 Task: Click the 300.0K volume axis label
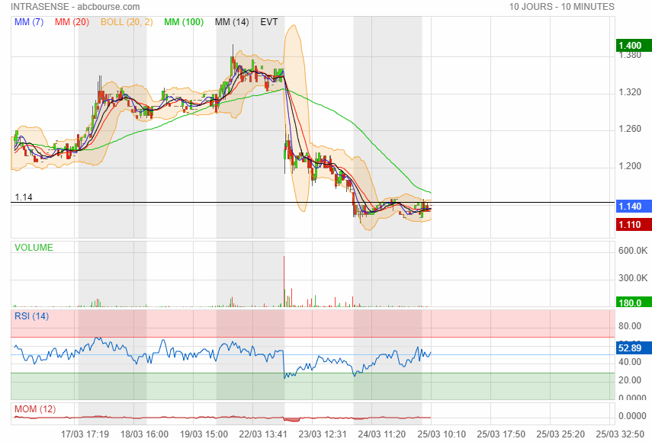point(633,278)
